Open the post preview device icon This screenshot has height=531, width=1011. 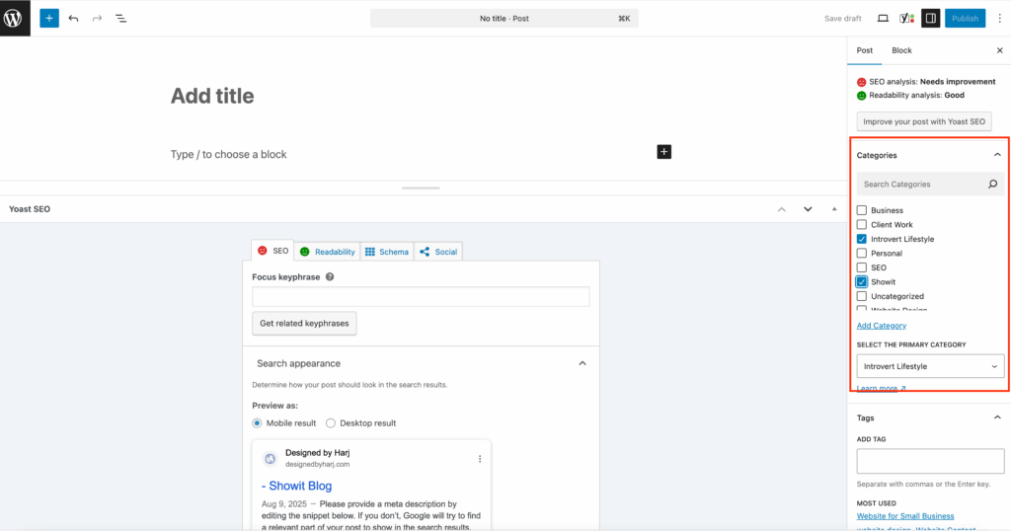[883, 18]
